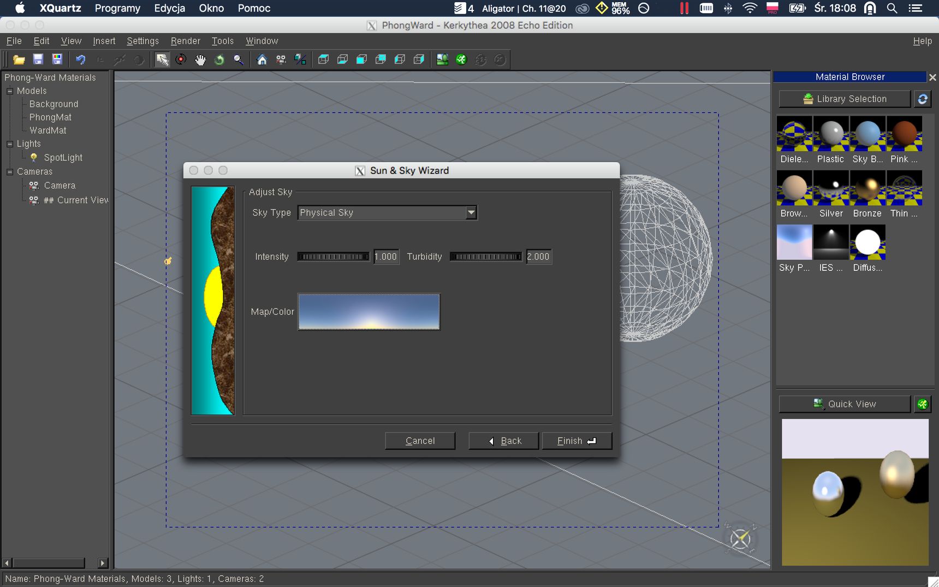
Task: Click the compass gizmo in viewport corner
Action: click(x=740, y=539)
